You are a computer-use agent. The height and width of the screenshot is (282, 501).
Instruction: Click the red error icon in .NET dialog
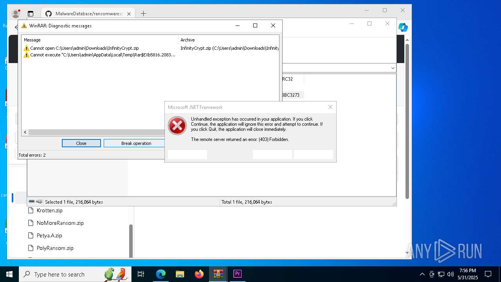point(177,126)
